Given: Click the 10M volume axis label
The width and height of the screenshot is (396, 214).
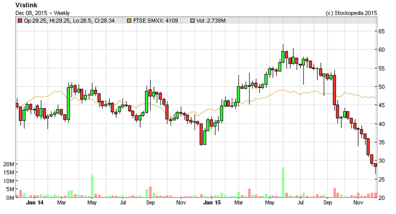Looking at the screenshot, I should click(9, 181).
